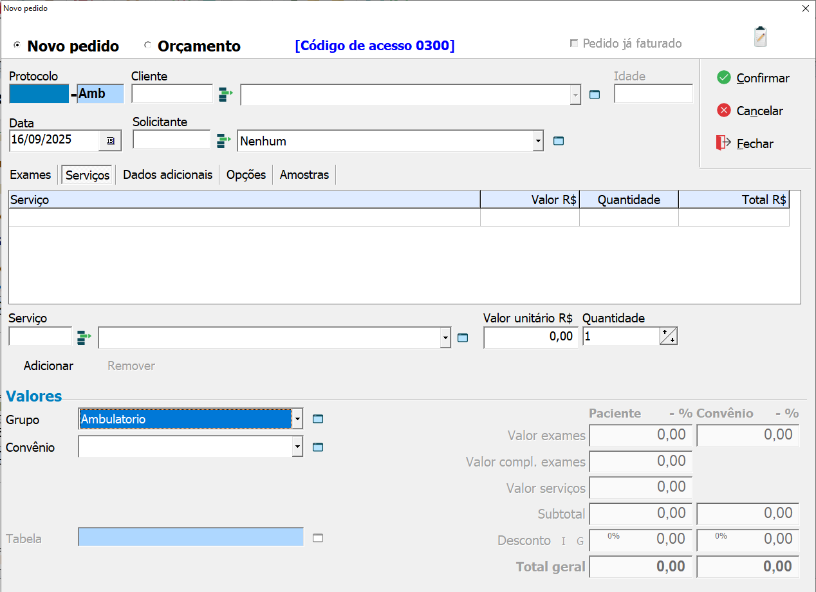Image resolution: width=816 pixels, height=592 pixels.
Task: Close the Novo pedido window
Action: (x=806, y=8)
